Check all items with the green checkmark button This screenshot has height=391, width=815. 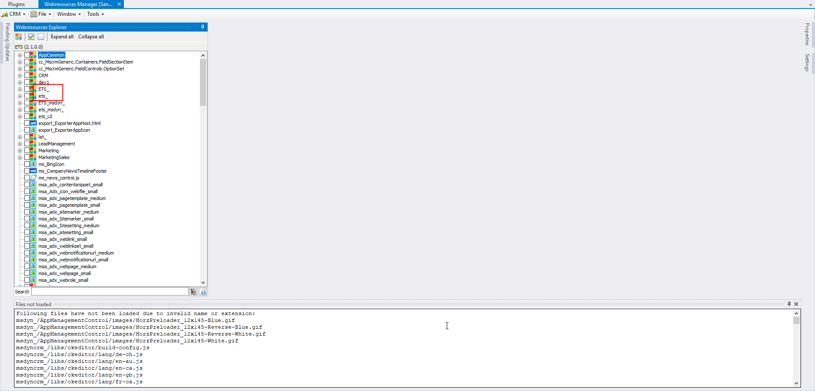click(31, 37)
